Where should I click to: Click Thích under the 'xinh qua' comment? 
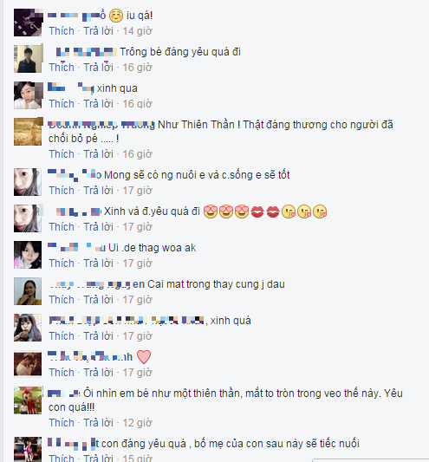tap(62, 104)
